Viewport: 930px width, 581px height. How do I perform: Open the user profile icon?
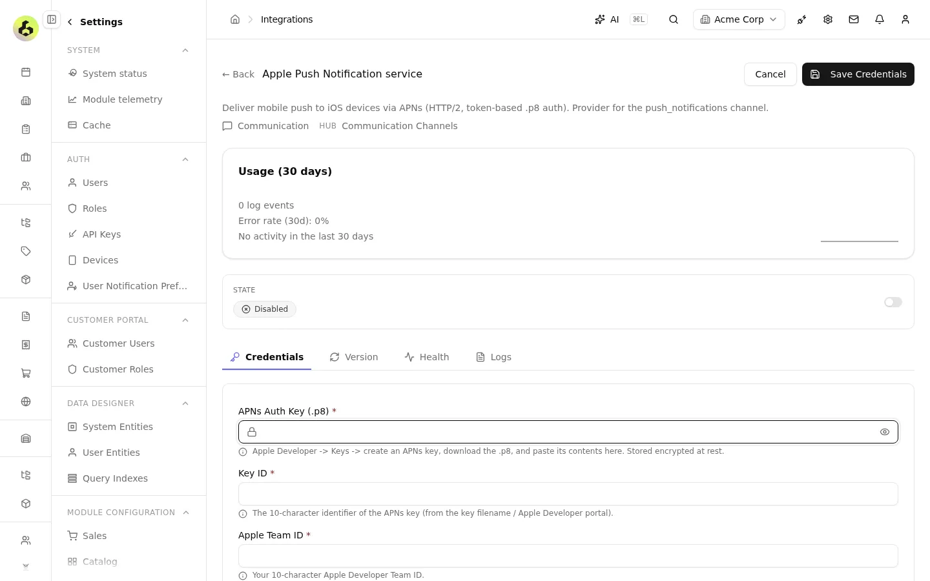pos(905,19)
